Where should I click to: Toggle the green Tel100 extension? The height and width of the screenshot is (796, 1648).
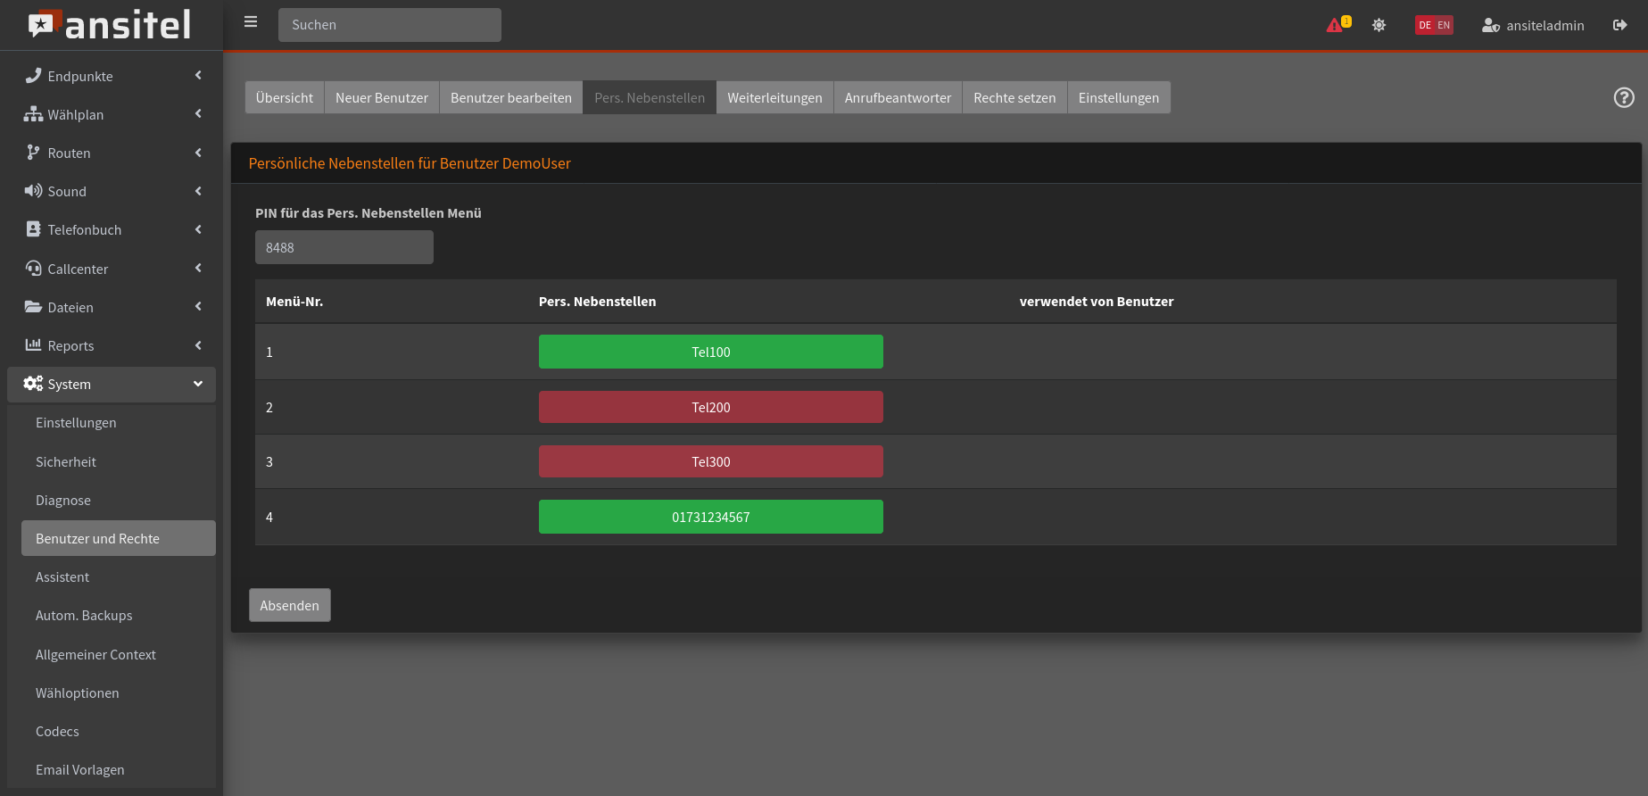click(710, 352)
